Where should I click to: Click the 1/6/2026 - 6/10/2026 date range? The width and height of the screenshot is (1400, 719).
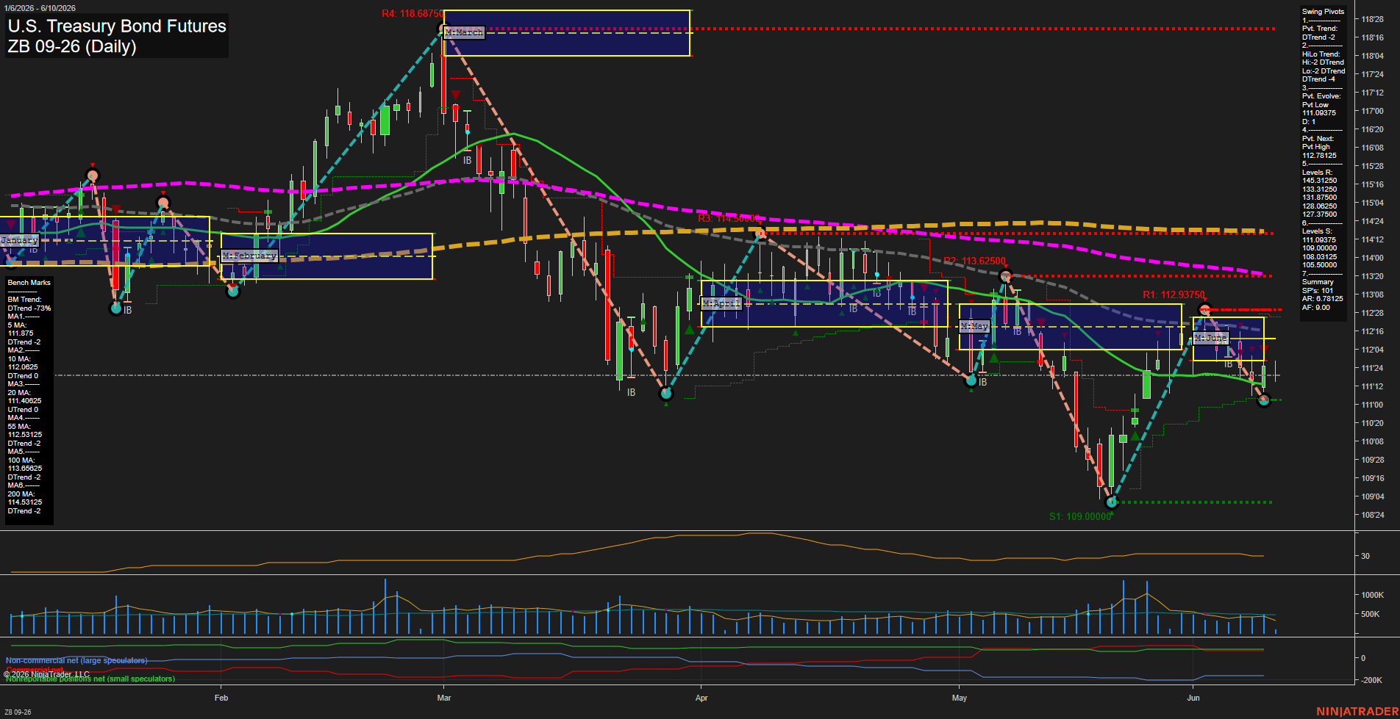coord(40,8)
